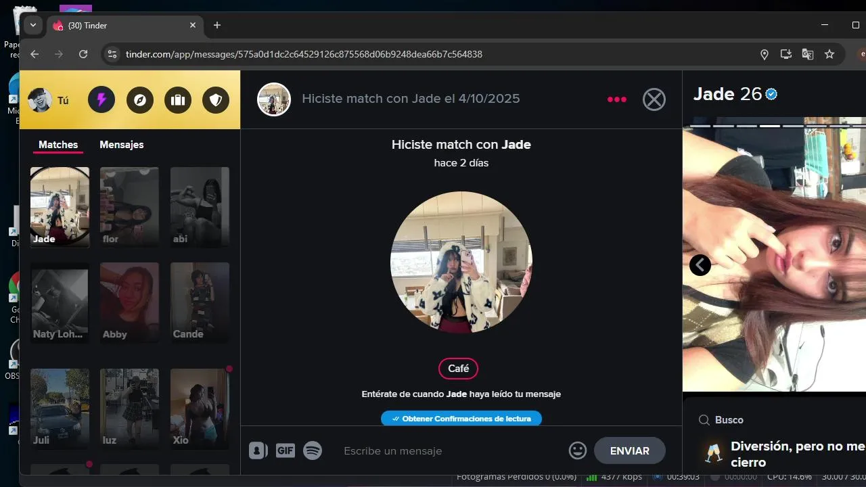This screenshot has width=866, height=487.
Task: Click Hiciste match con Jade el 4/10/2025 header
Action: 411,99
